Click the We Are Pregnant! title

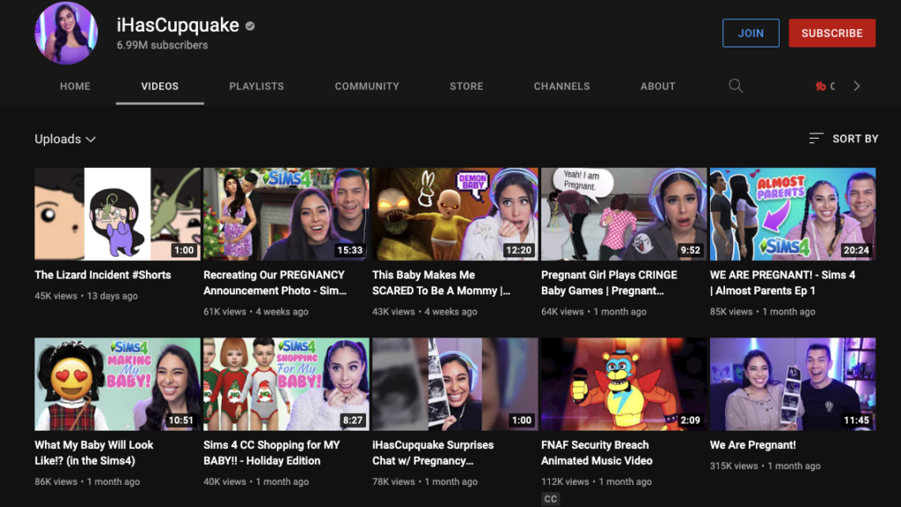point(753,445)
